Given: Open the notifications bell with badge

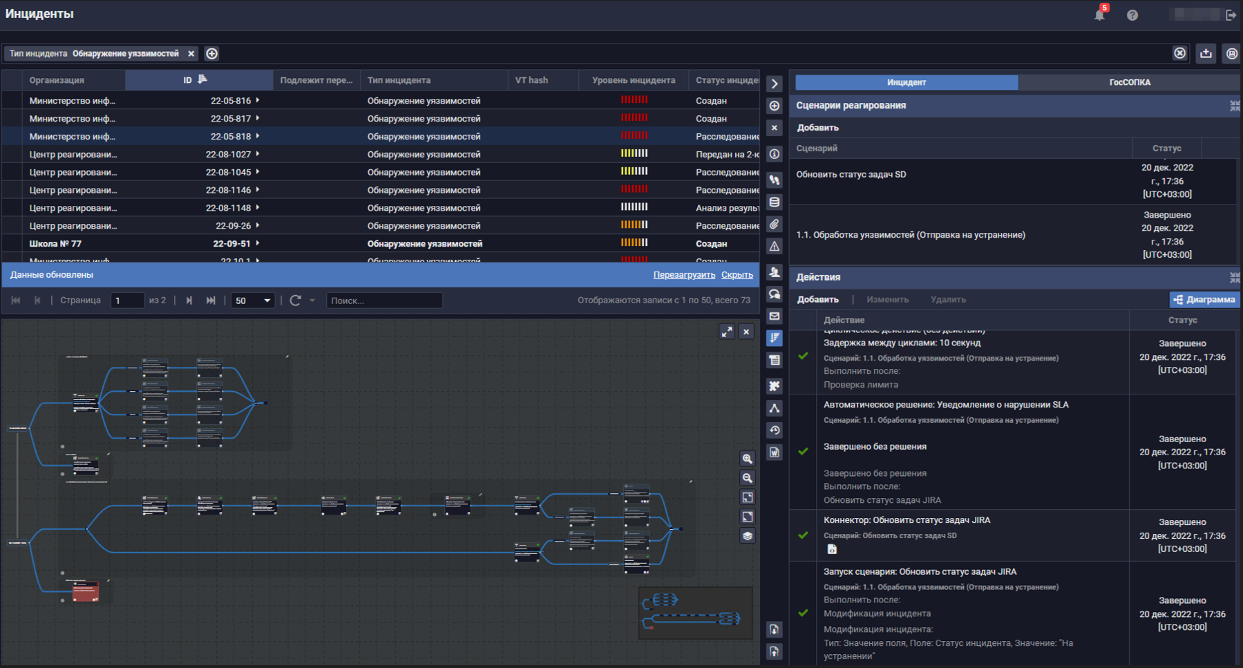Looking at the screenshot, I should pyautogui.click(x=1099, y=15).
